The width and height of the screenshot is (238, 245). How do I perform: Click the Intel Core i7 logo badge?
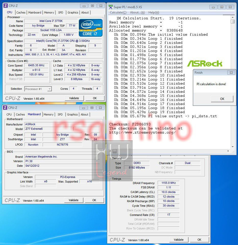pyautogui.click(x=91, y=28)
